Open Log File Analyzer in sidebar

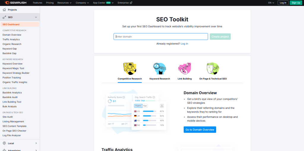pyautogui.click(x=12, y=135)
